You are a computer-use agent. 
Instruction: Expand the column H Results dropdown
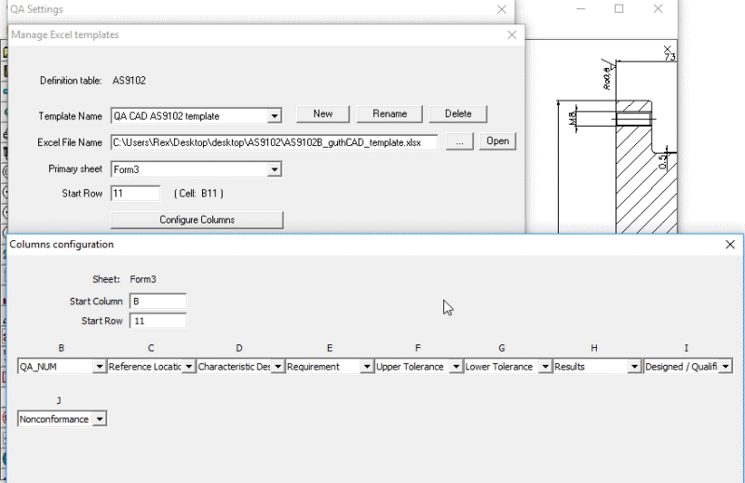point(635,367)
